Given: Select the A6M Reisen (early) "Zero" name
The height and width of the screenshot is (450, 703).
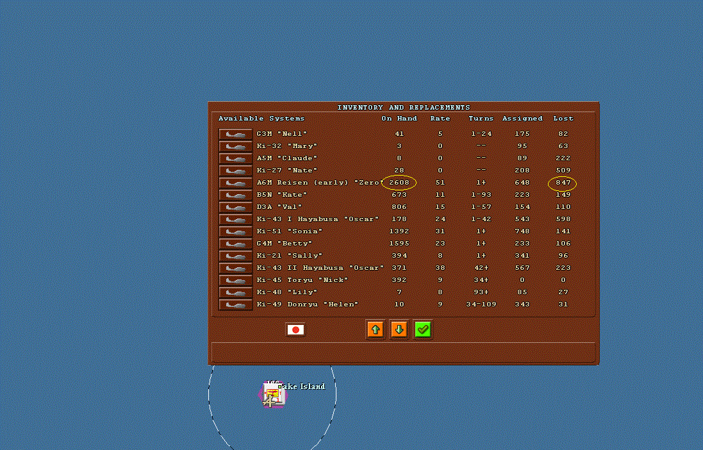Looking at the screenshot, I should pyautogui.click(x=318, y=183).
